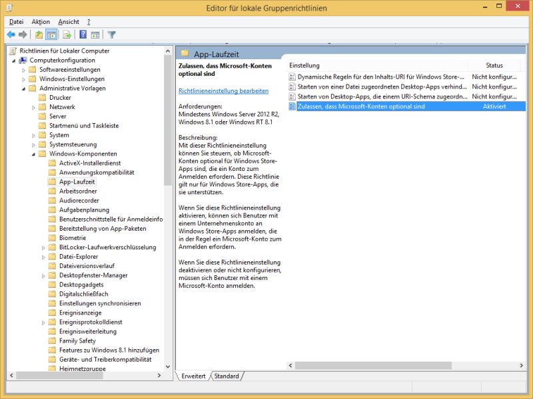Click the folder icon beside Drucker

(42, 98)
